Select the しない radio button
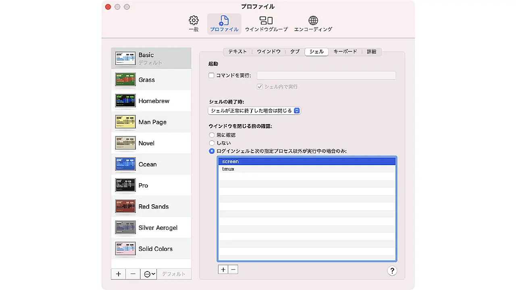 pyautogui.click(x=212, y=143)
